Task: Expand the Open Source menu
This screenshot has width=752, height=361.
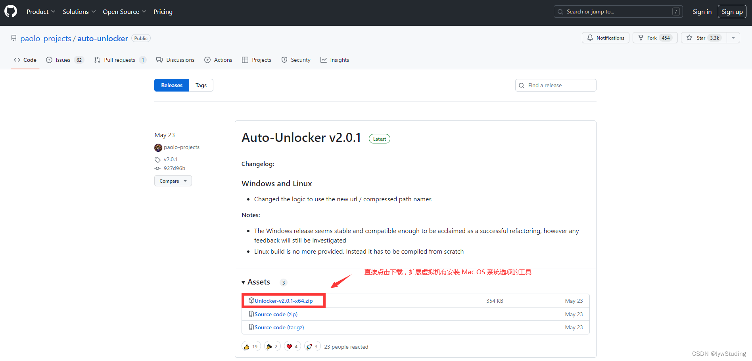Action: point(124,11)
